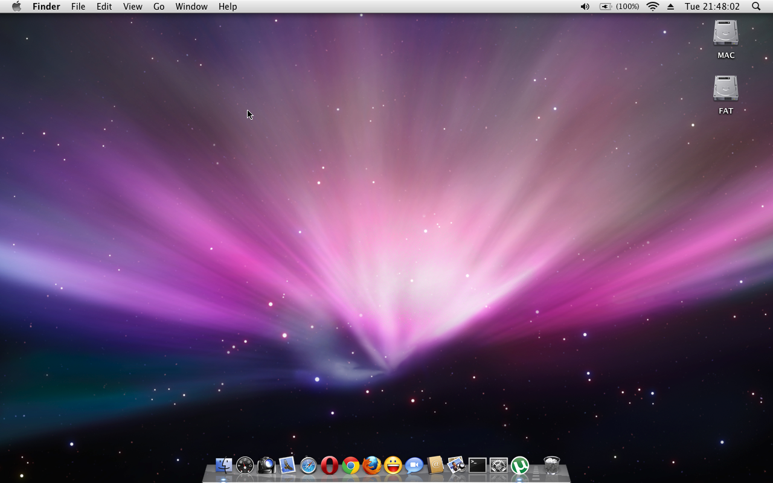The height and width of the screenshot is (483, 773).
Task: Open the battery status menu
Action: click(619, 7)
